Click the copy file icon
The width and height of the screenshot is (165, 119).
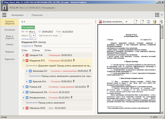(148, 21)
